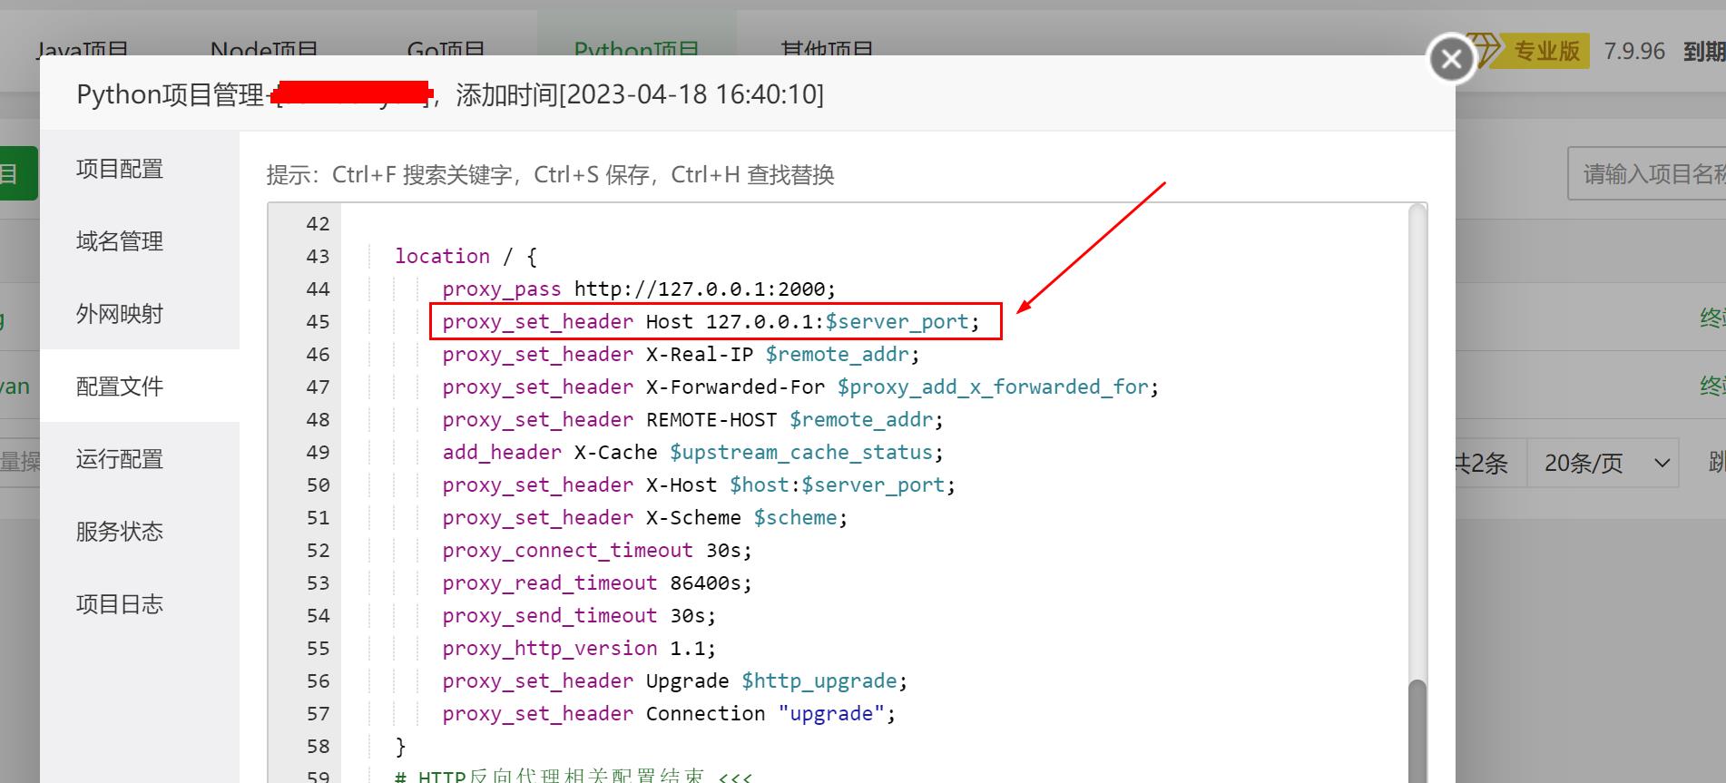Click the proxy_read_timeout 86400s line

[597, 582]
